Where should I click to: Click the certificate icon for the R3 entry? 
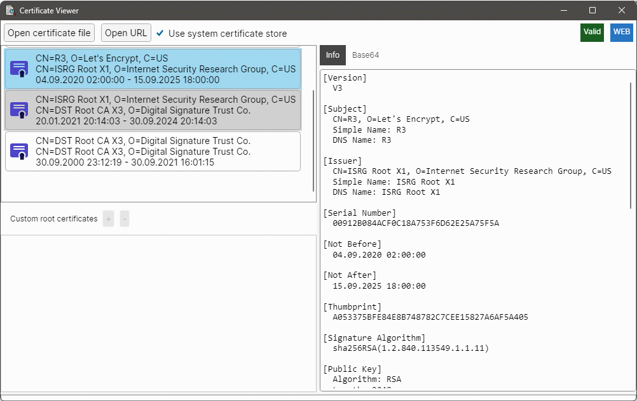tap(19, 69)
